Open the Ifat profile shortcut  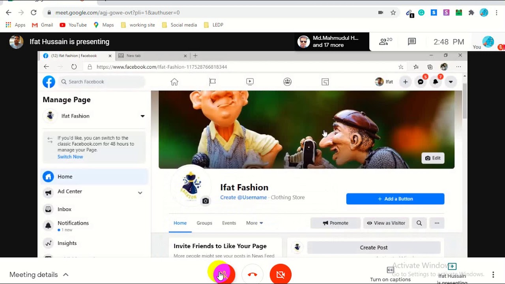point(384,82)
